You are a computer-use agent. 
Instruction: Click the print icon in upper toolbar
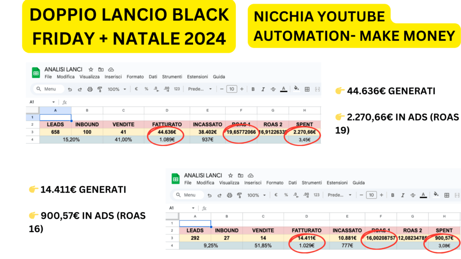(x=90, y=89)
